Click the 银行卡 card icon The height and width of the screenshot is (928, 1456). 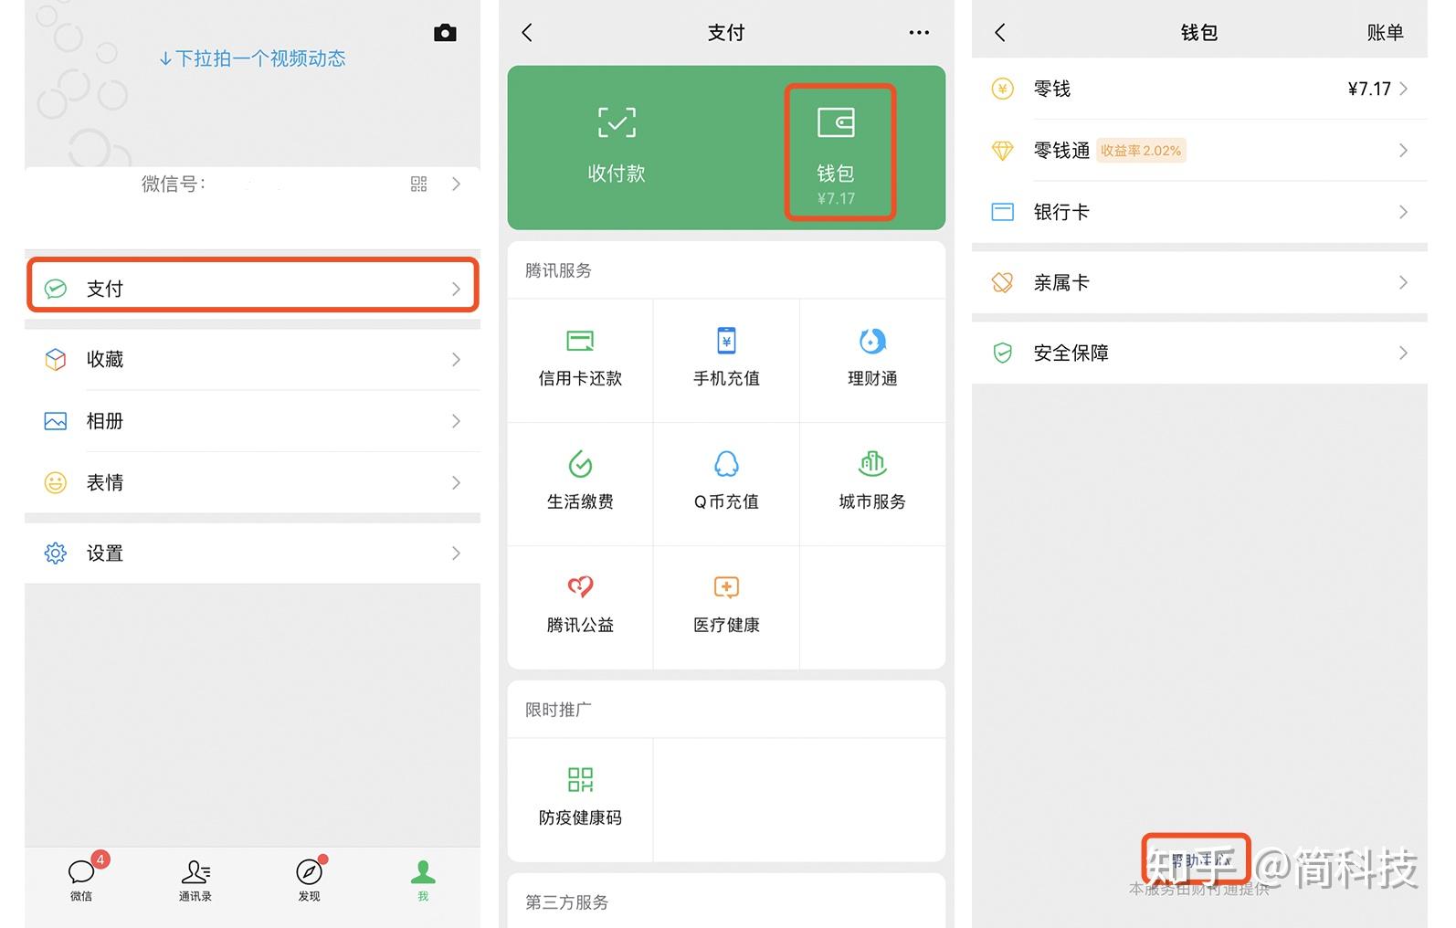tap(1003, 212)
